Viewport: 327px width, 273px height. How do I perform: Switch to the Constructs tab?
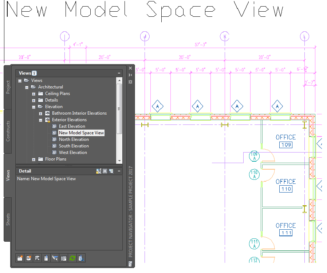[x=8, y=131]
